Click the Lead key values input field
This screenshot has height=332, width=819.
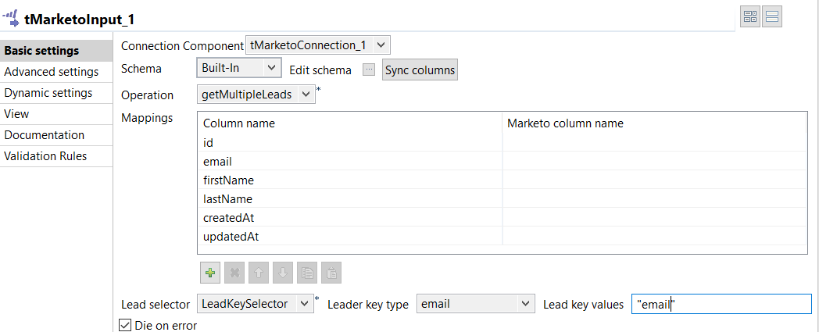(722, 304)
